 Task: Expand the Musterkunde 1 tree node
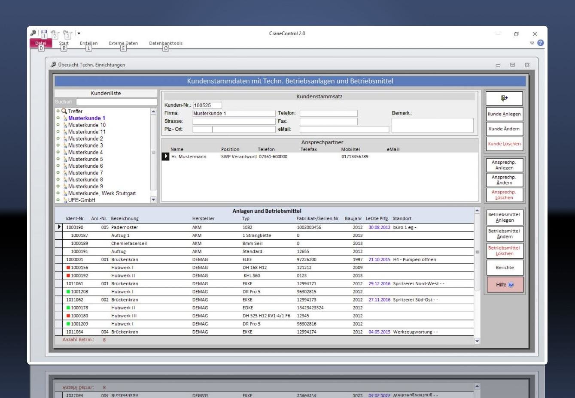pos(58,118)
